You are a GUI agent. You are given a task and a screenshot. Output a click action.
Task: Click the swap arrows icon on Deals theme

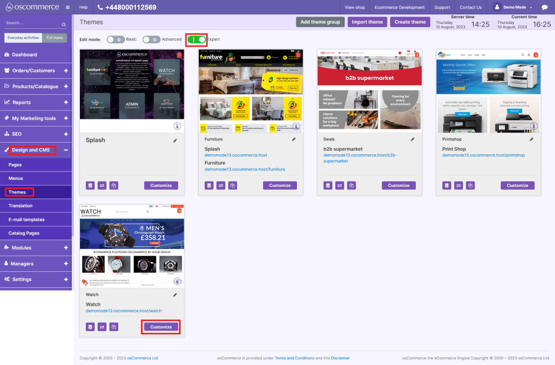click(339, 185)
